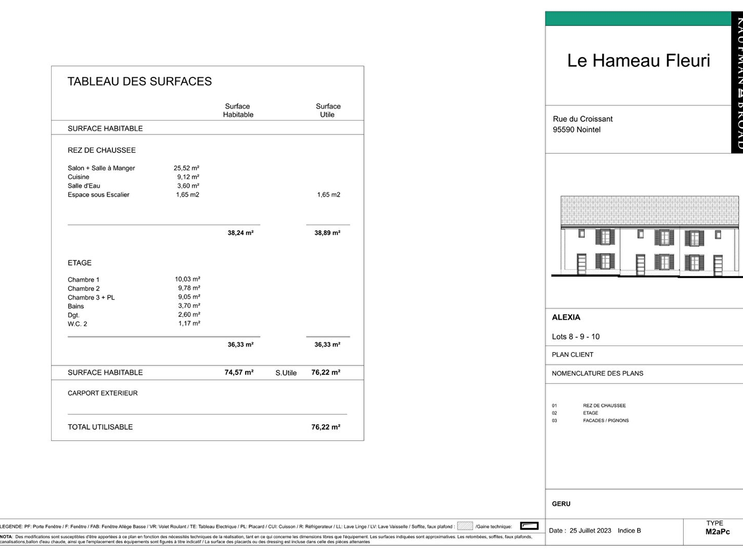This screenshot has height=557, width=743.
Task: Select the ground floor subtotal "38,24 m²"
Action: (x=240, y=233)
